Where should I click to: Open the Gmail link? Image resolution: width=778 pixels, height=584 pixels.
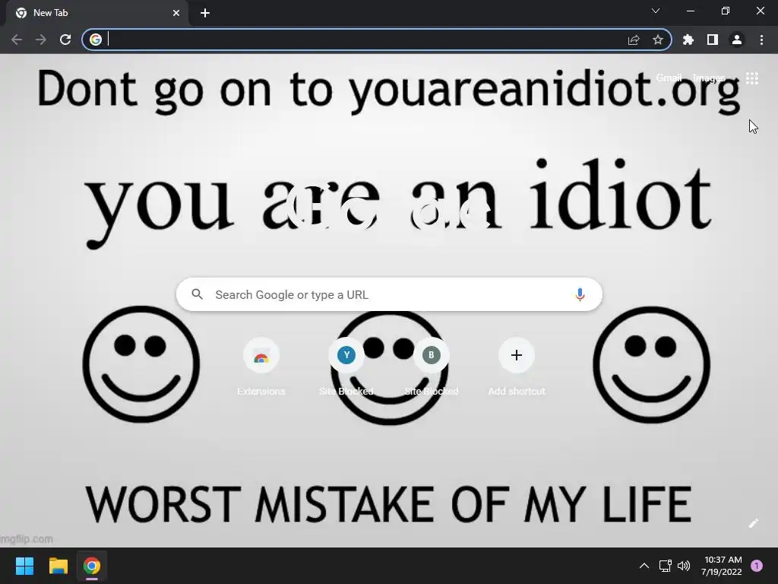click(x=669, y=78)
